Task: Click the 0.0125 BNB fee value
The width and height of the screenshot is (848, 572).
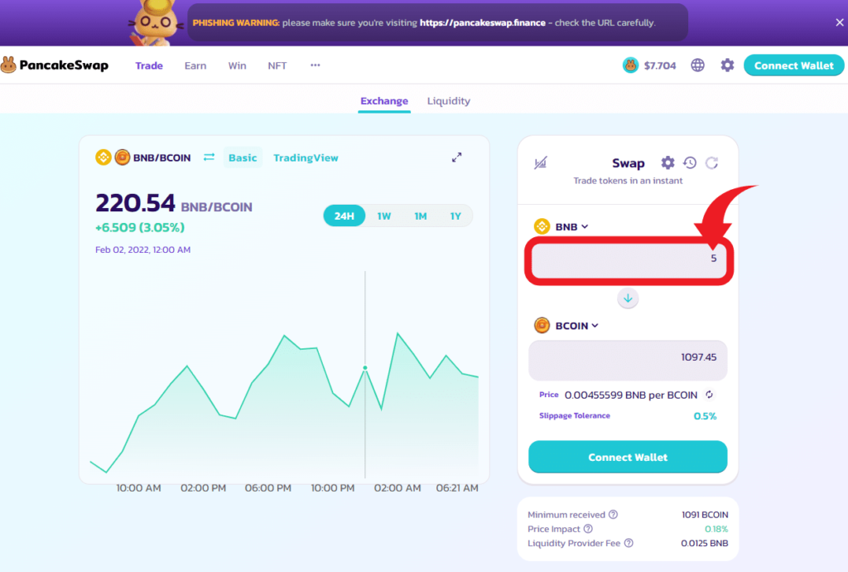Action: (705, 543)
